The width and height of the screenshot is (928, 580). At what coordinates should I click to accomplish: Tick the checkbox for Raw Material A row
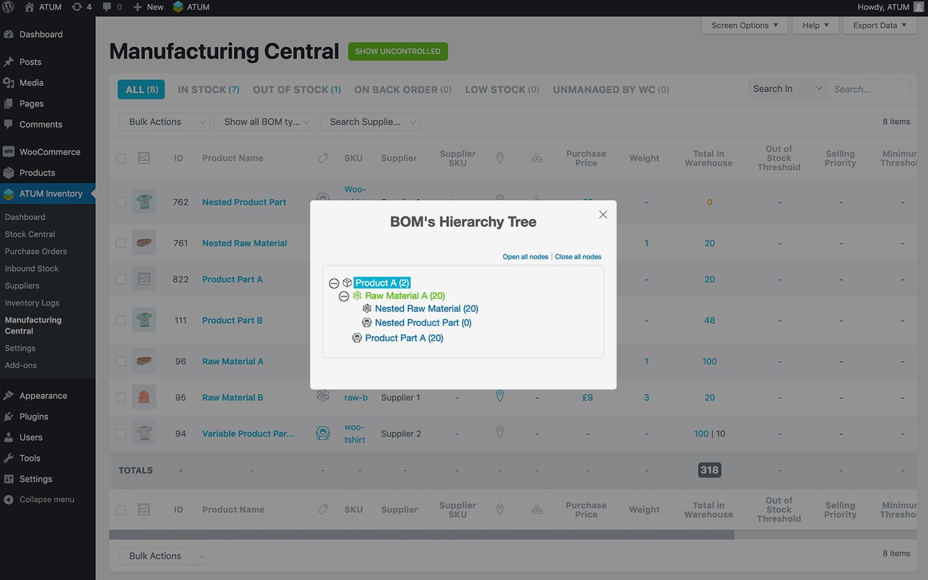(121, 361)
